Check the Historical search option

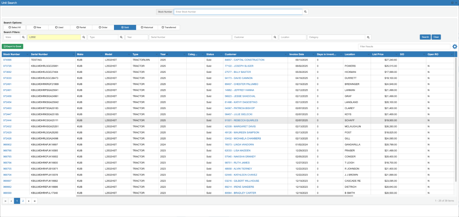[147, 27]
